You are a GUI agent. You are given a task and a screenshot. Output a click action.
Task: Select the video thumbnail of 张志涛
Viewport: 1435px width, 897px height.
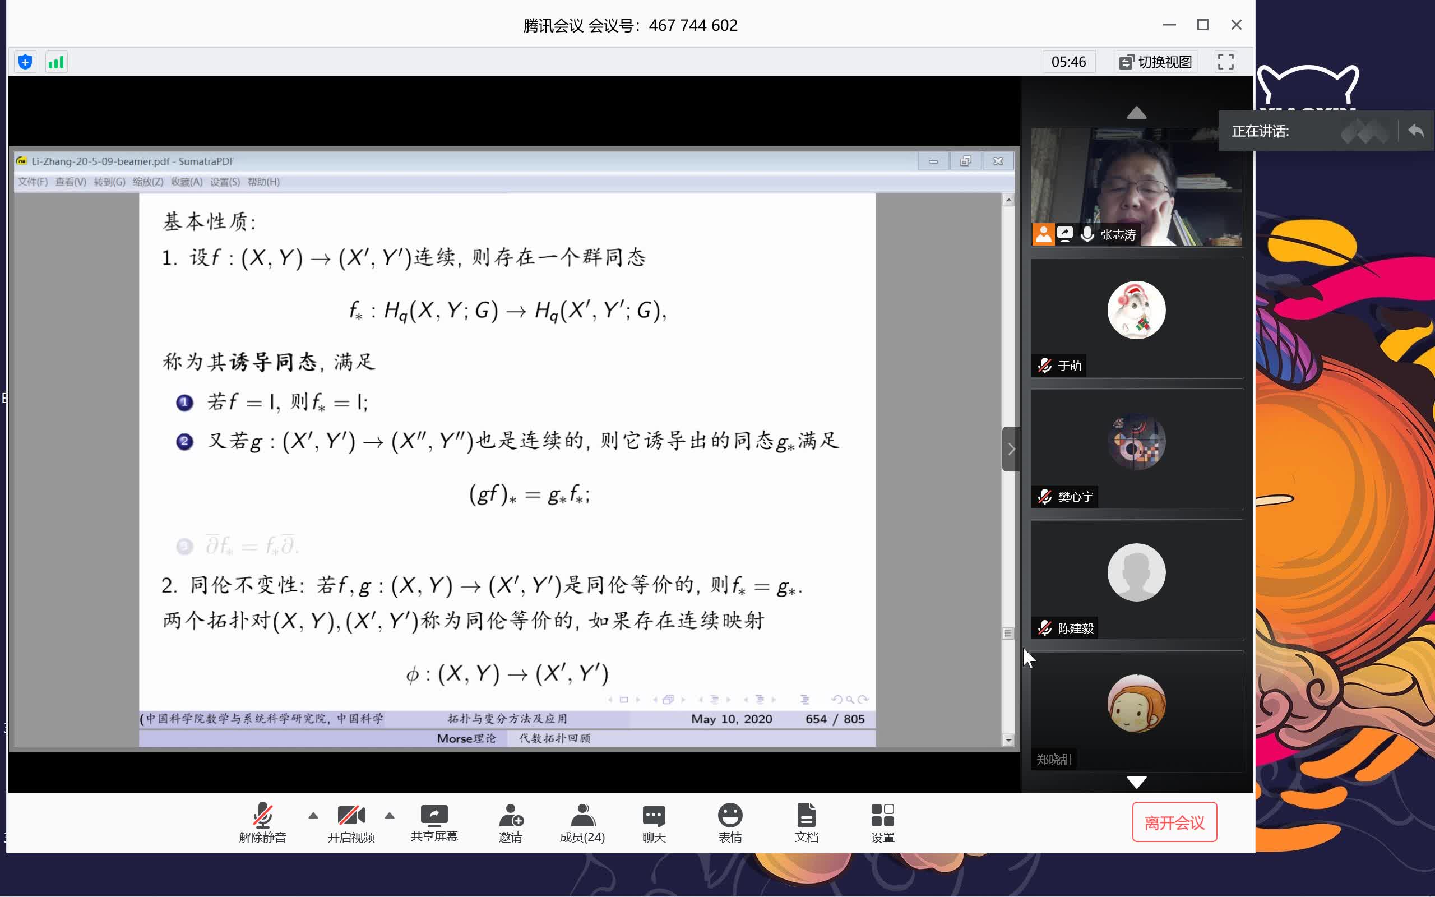click(1136, 187)
